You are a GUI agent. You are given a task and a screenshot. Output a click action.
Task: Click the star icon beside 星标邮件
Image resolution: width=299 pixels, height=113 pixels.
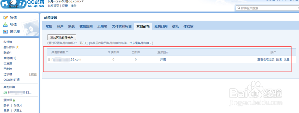point(17,47)
